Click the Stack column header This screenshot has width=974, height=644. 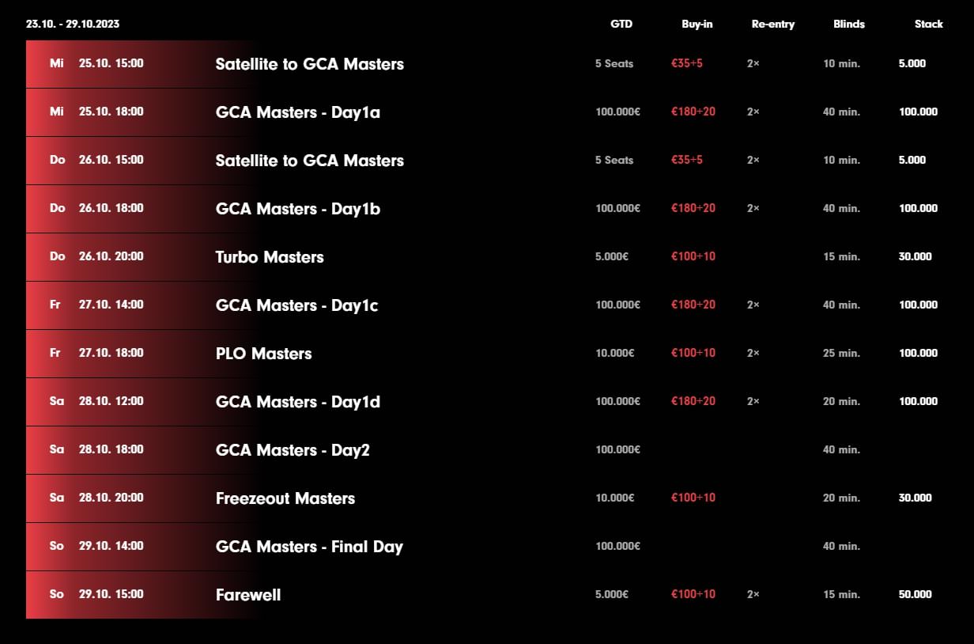pos(928,24)
